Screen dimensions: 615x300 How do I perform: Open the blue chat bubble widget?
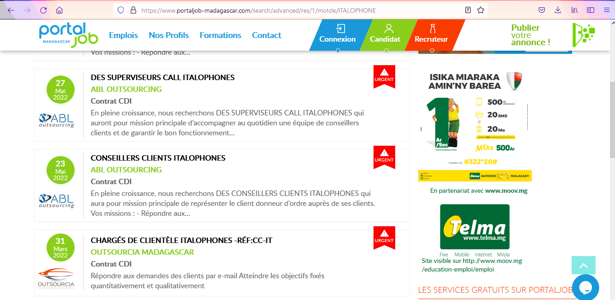[x=586, y=288]
